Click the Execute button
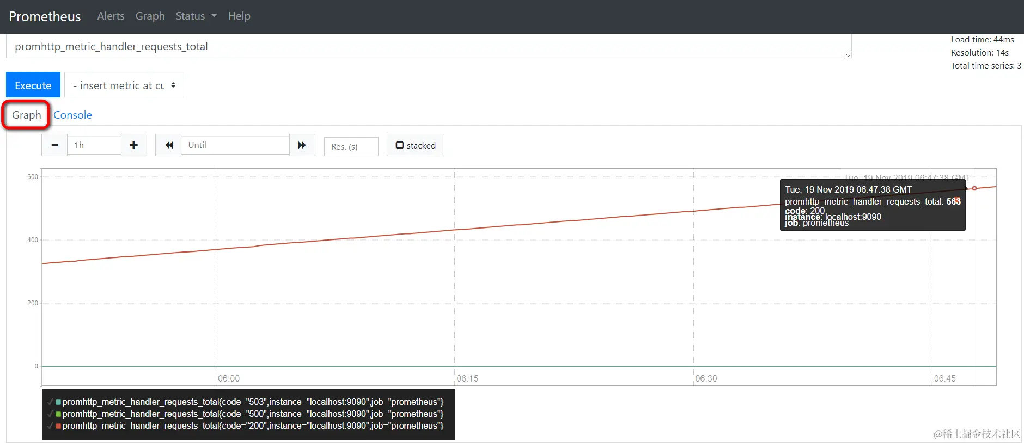 33,85
